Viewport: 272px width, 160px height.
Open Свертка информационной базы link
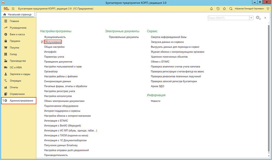[169, 37]
